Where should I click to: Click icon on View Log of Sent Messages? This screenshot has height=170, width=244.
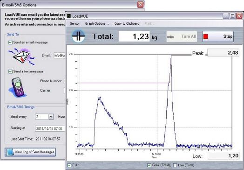click(x=10, y=152)
